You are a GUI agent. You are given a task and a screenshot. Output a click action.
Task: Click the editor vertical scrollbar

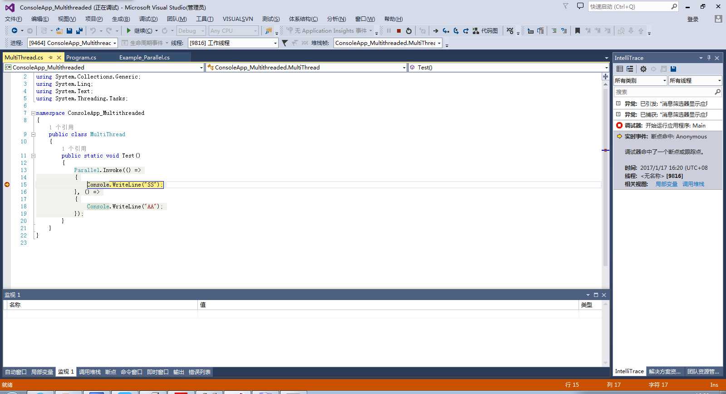(x=605, y=177)
